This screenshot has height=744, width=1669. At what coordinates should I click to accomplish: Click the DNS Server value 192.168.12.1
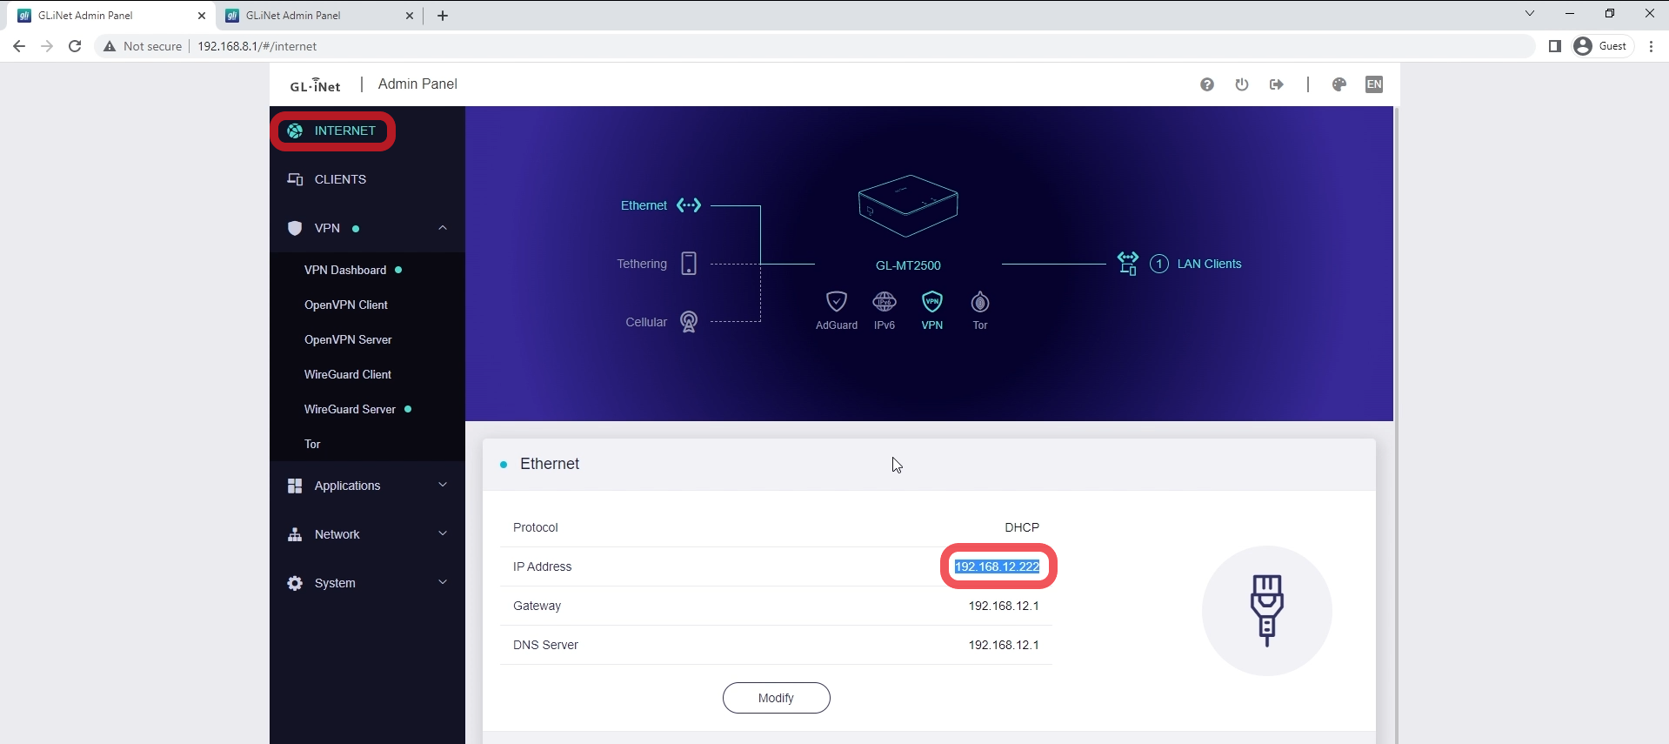coord(1004,645)
